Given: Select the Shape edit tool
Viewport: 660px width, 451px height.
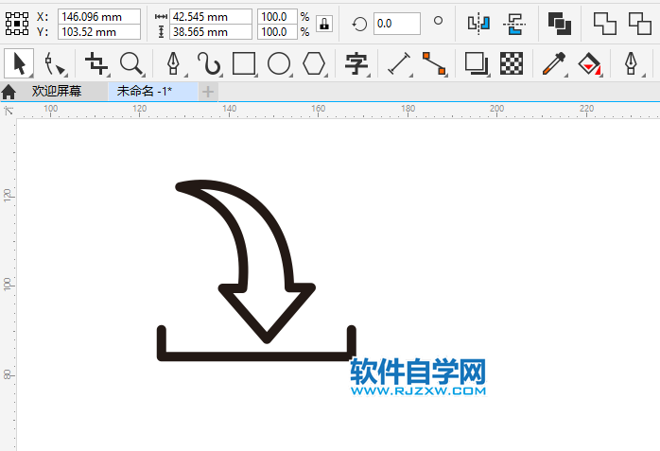Looking at the screenshot, I should pos(55,64).
